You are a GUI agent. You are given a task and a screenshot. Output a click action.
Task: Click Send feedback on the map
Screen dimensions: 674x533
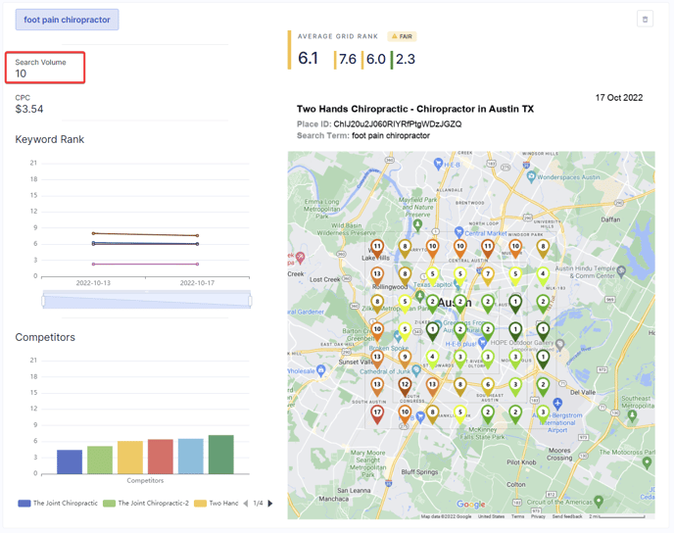pos(566,516)
